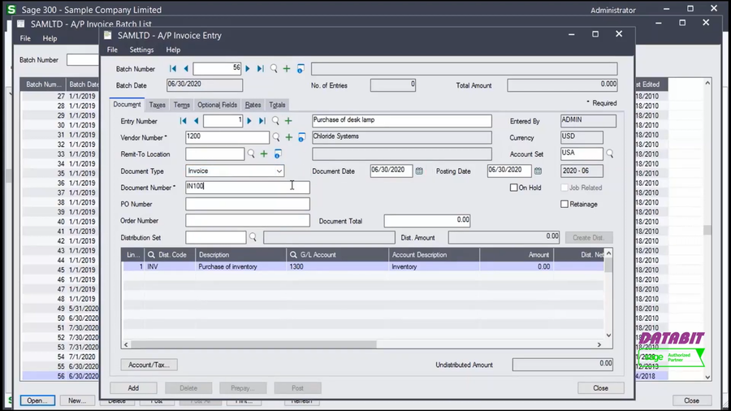Open Remit-To Location drilldown icon
Screen dimensions: 731x411
[x=278, y=154]
